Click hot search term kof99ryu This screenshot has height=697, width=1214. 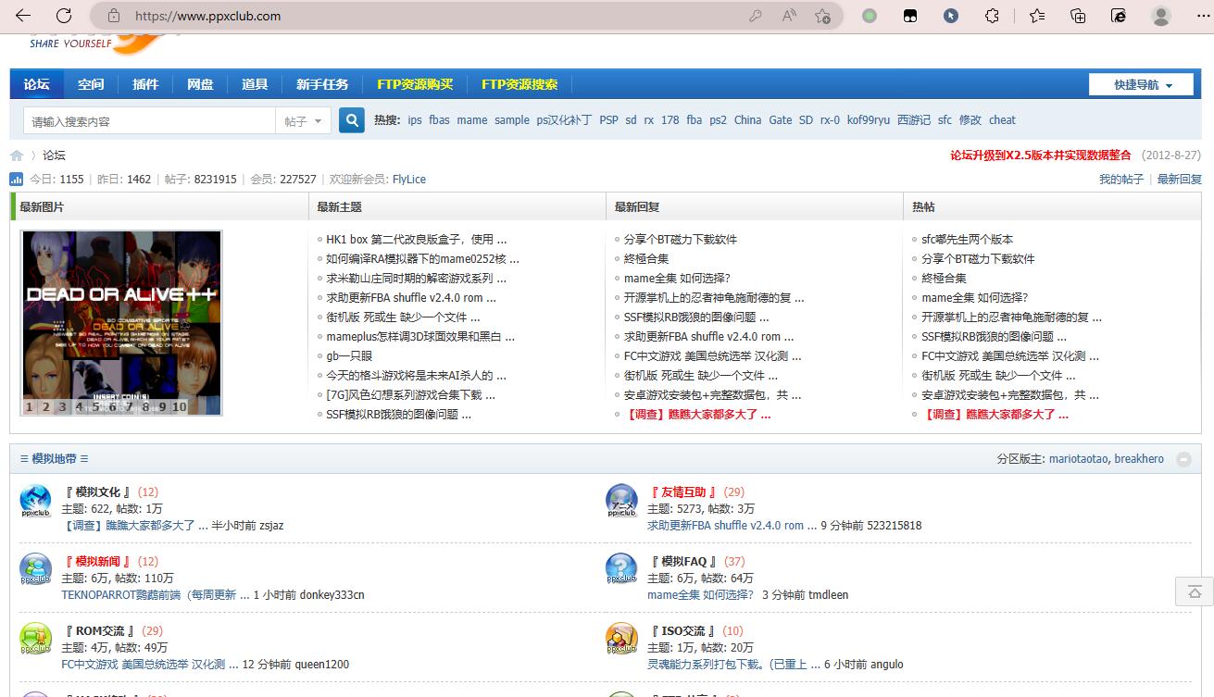(868, 120)
